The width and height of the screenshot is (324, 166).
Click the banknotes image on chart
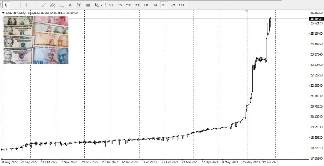36,40
